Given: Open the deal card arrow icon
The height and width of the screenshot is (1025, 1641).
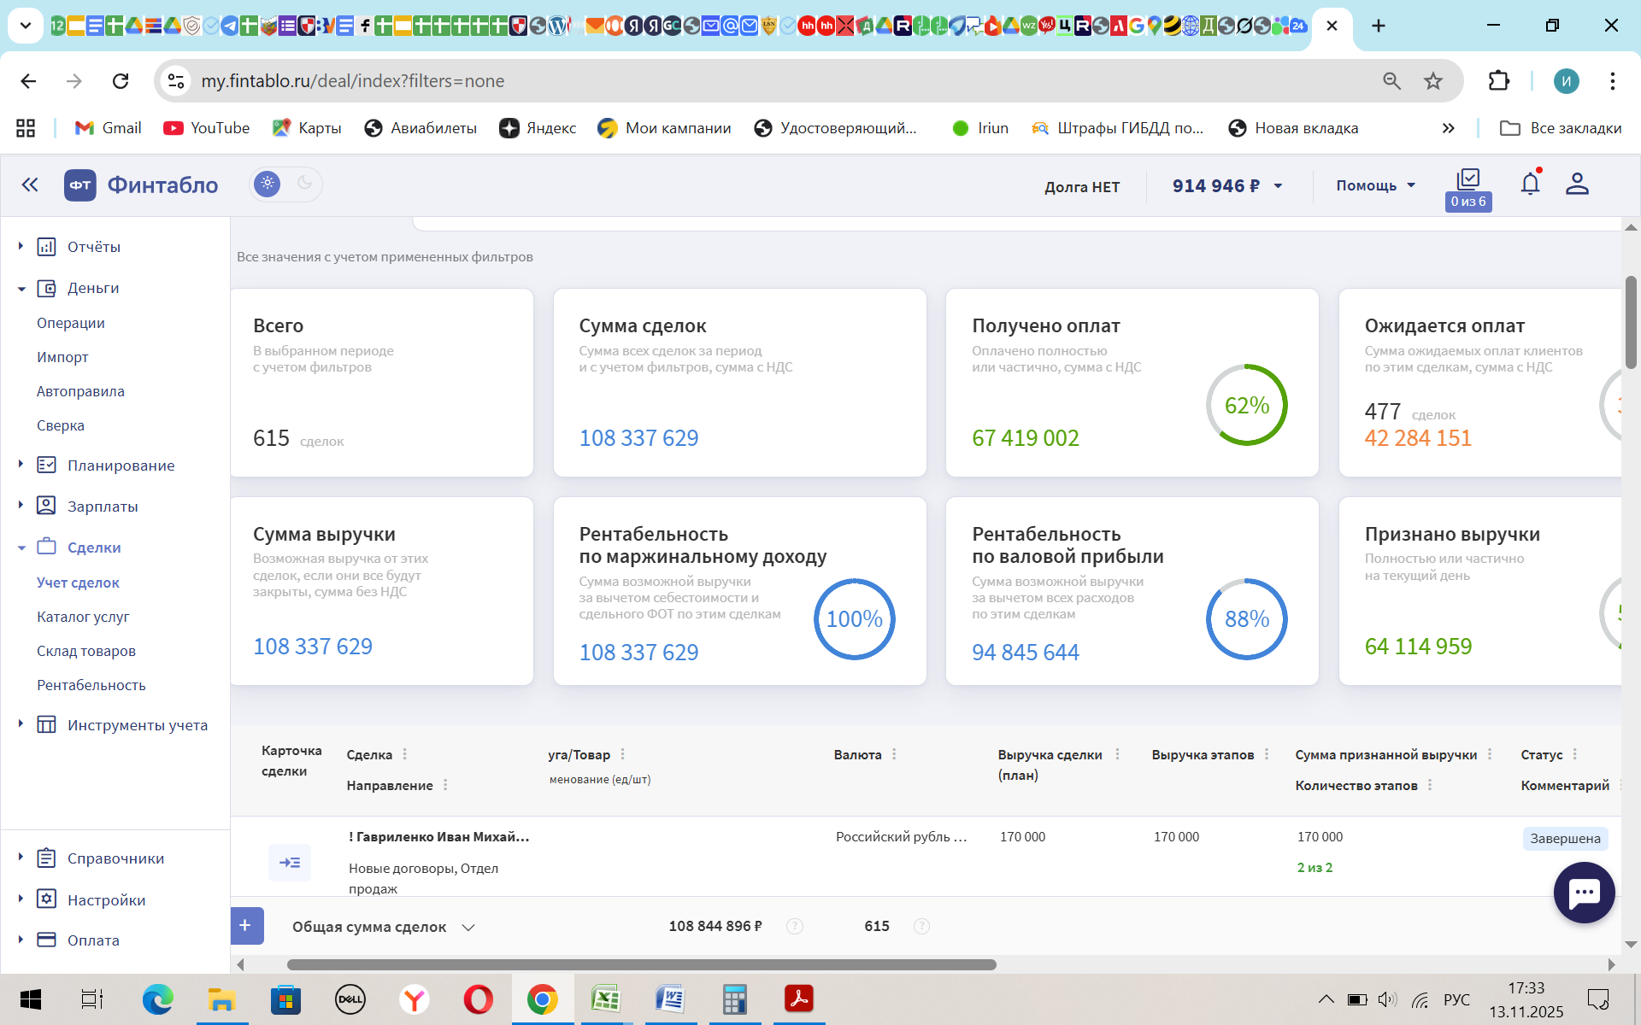Looking at the screenshot, I should point(290,863).
